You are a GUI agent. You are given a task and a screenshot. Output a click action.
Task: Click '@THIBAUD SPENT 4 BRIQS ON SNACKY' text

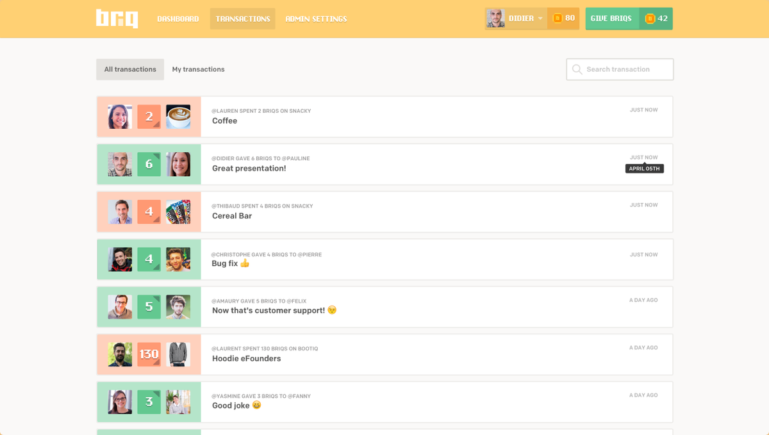tap(263, 206)
